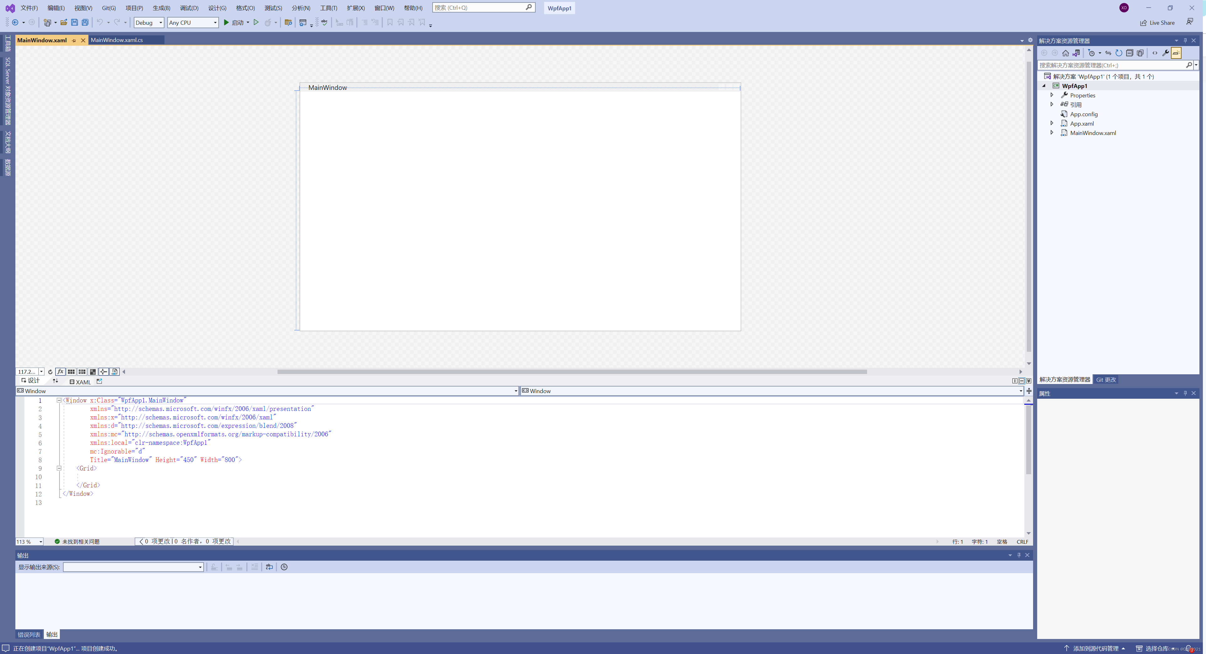The image size is (1206, 654).
Task: Click View Code brackets icon in Solution Explorer
Action: click(1155, 53)
